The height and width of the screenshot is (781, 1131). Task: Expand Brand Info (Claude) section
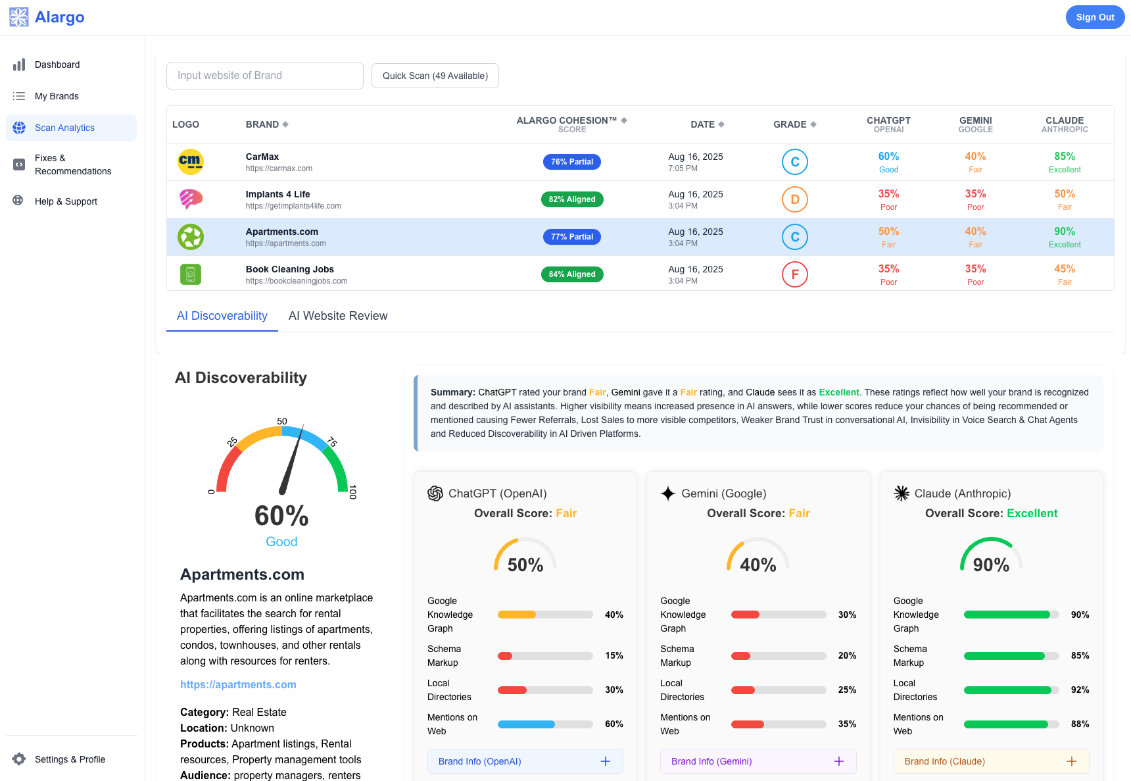coord(992,761)
